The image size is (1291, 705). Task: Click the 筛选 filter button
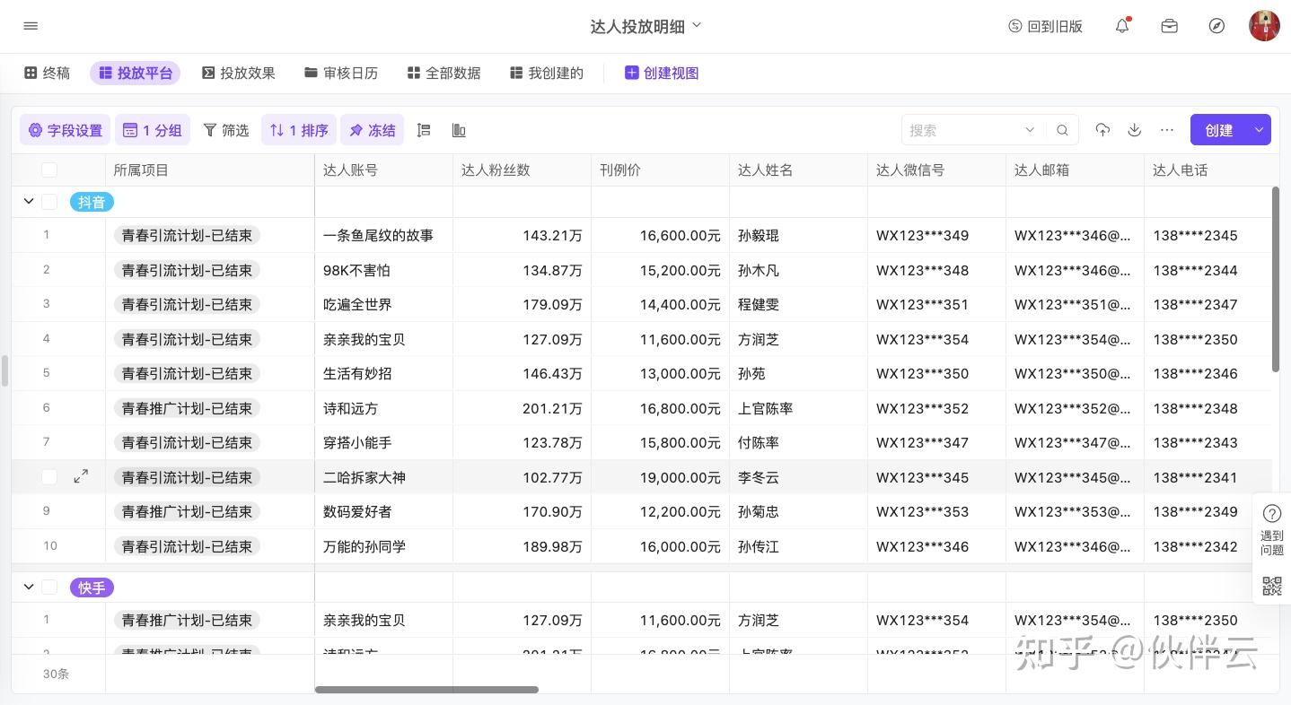click(x=225, y=130)
